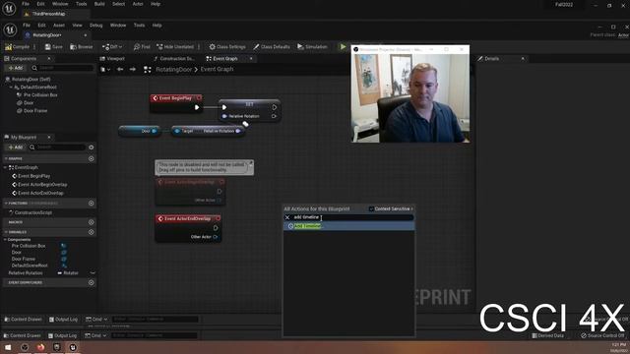Viewport: 630px width, 354px height.
Task: Close the Event Graph tab
Action: click(x=251, y=59)
